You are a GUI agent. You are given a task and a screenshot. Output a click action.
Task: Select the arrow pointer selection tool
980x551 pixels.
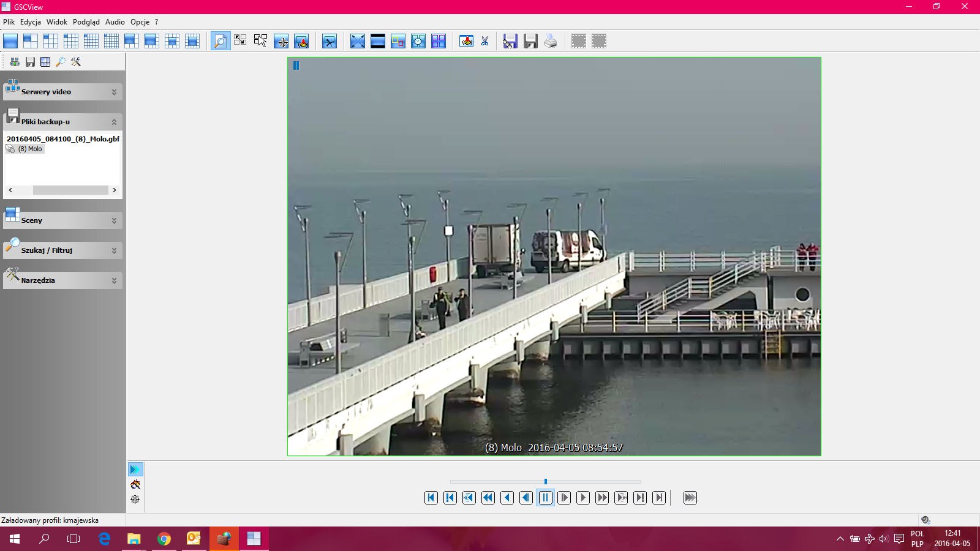(x=260, y=41)
